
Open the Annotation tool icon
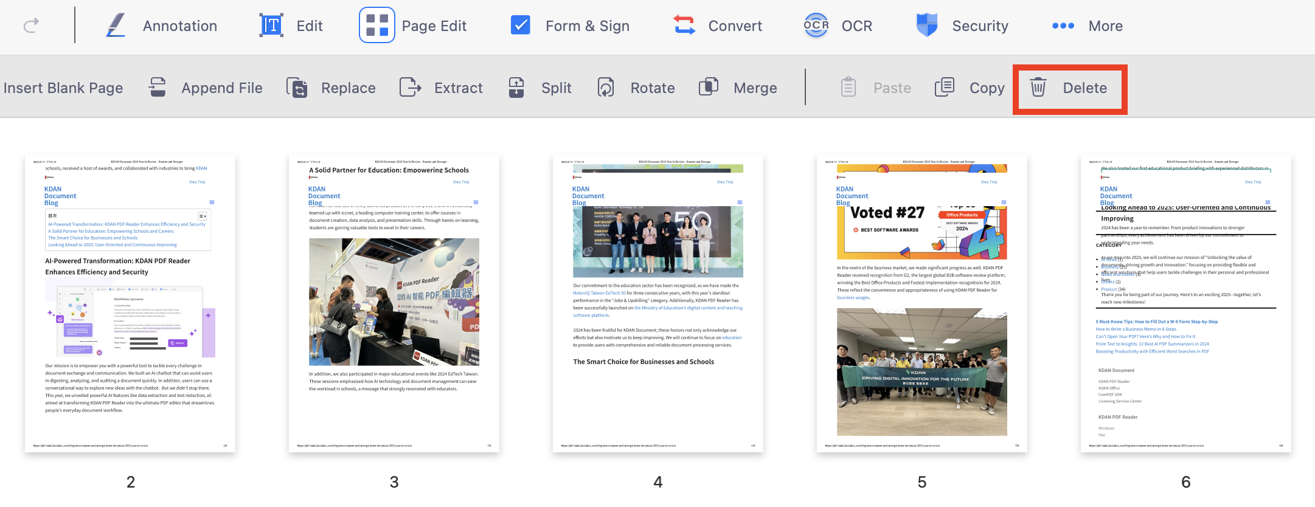(116, 26)
